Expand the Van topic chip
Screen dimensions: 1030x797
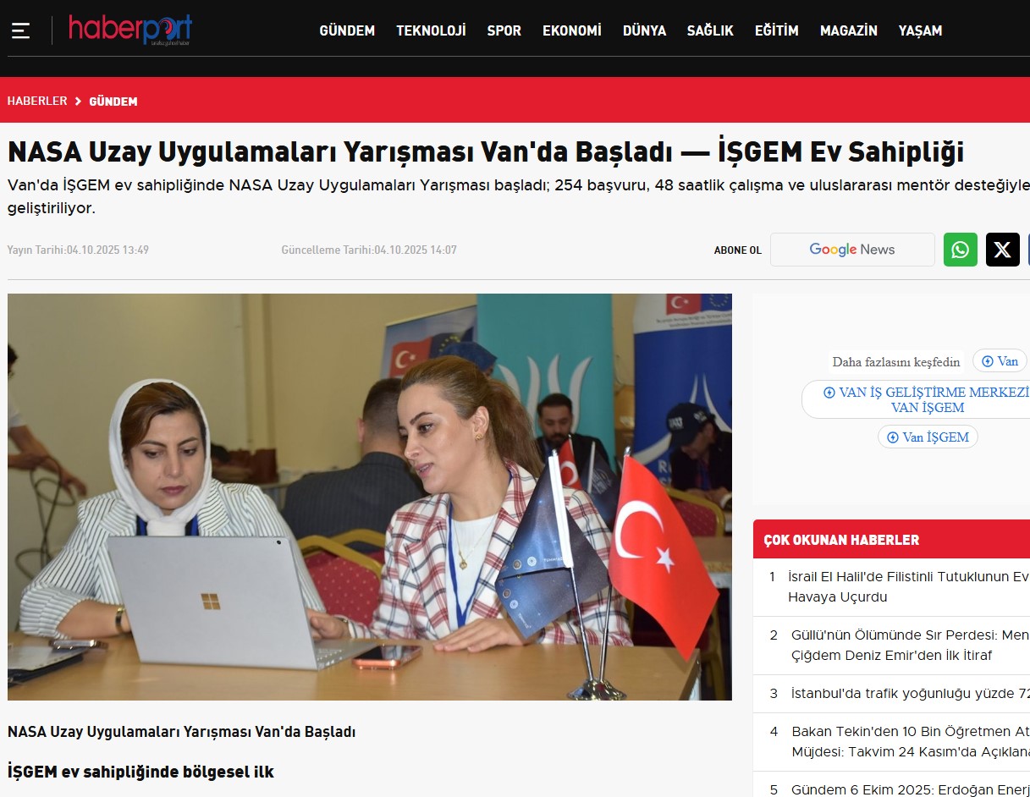pyautogui.click(x=1000, y=361)
